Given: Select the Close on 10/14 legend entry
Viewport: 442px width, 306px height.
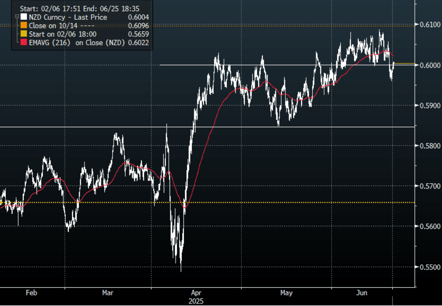Looking at the screenshot, I should 59,26.
